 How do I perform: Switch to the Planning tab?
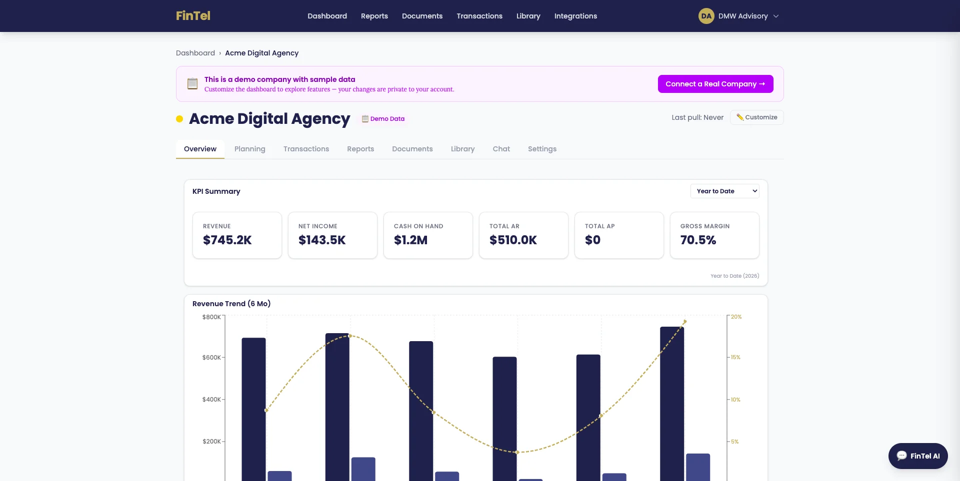pyautogui.click(x=249, y=149)
